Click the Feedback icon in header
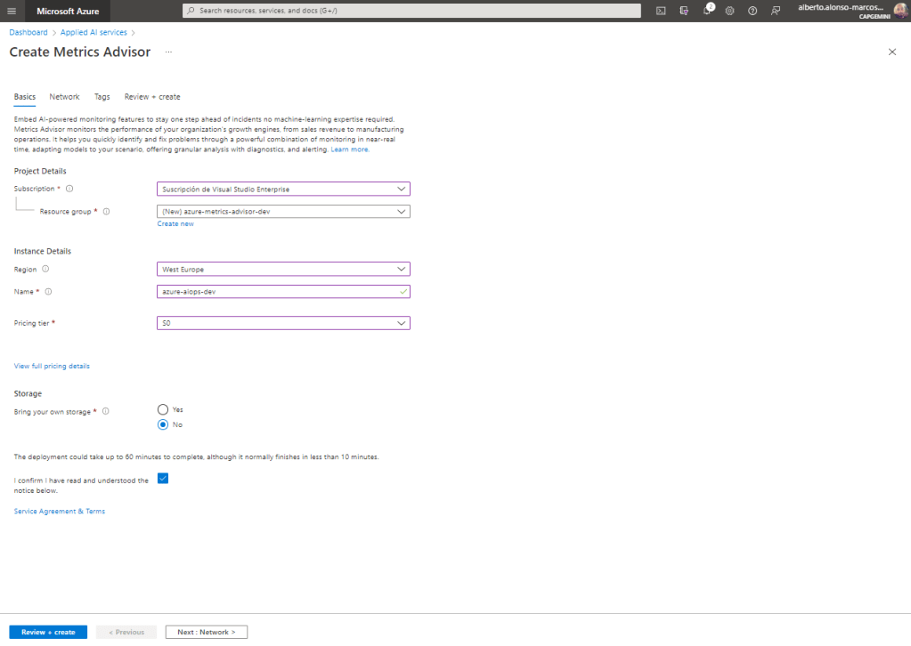 (x=776, y=11)
